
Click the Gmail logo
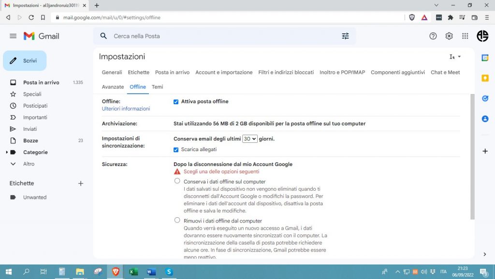(x=41, y=36)
